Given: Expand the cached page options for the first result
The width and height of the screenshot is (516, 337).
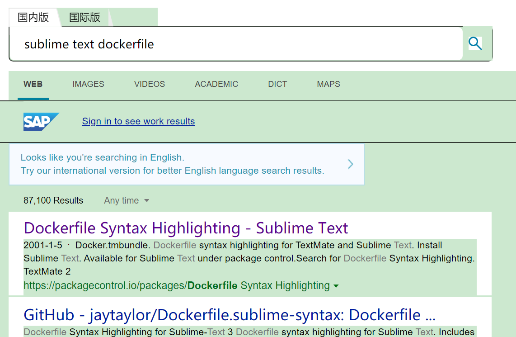Looking at the screenshot, I should click(x=336, y=286).
